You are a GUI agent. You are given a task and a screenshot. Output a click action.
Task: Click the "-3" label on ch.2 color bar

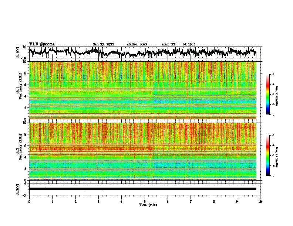tap(273, 136)
